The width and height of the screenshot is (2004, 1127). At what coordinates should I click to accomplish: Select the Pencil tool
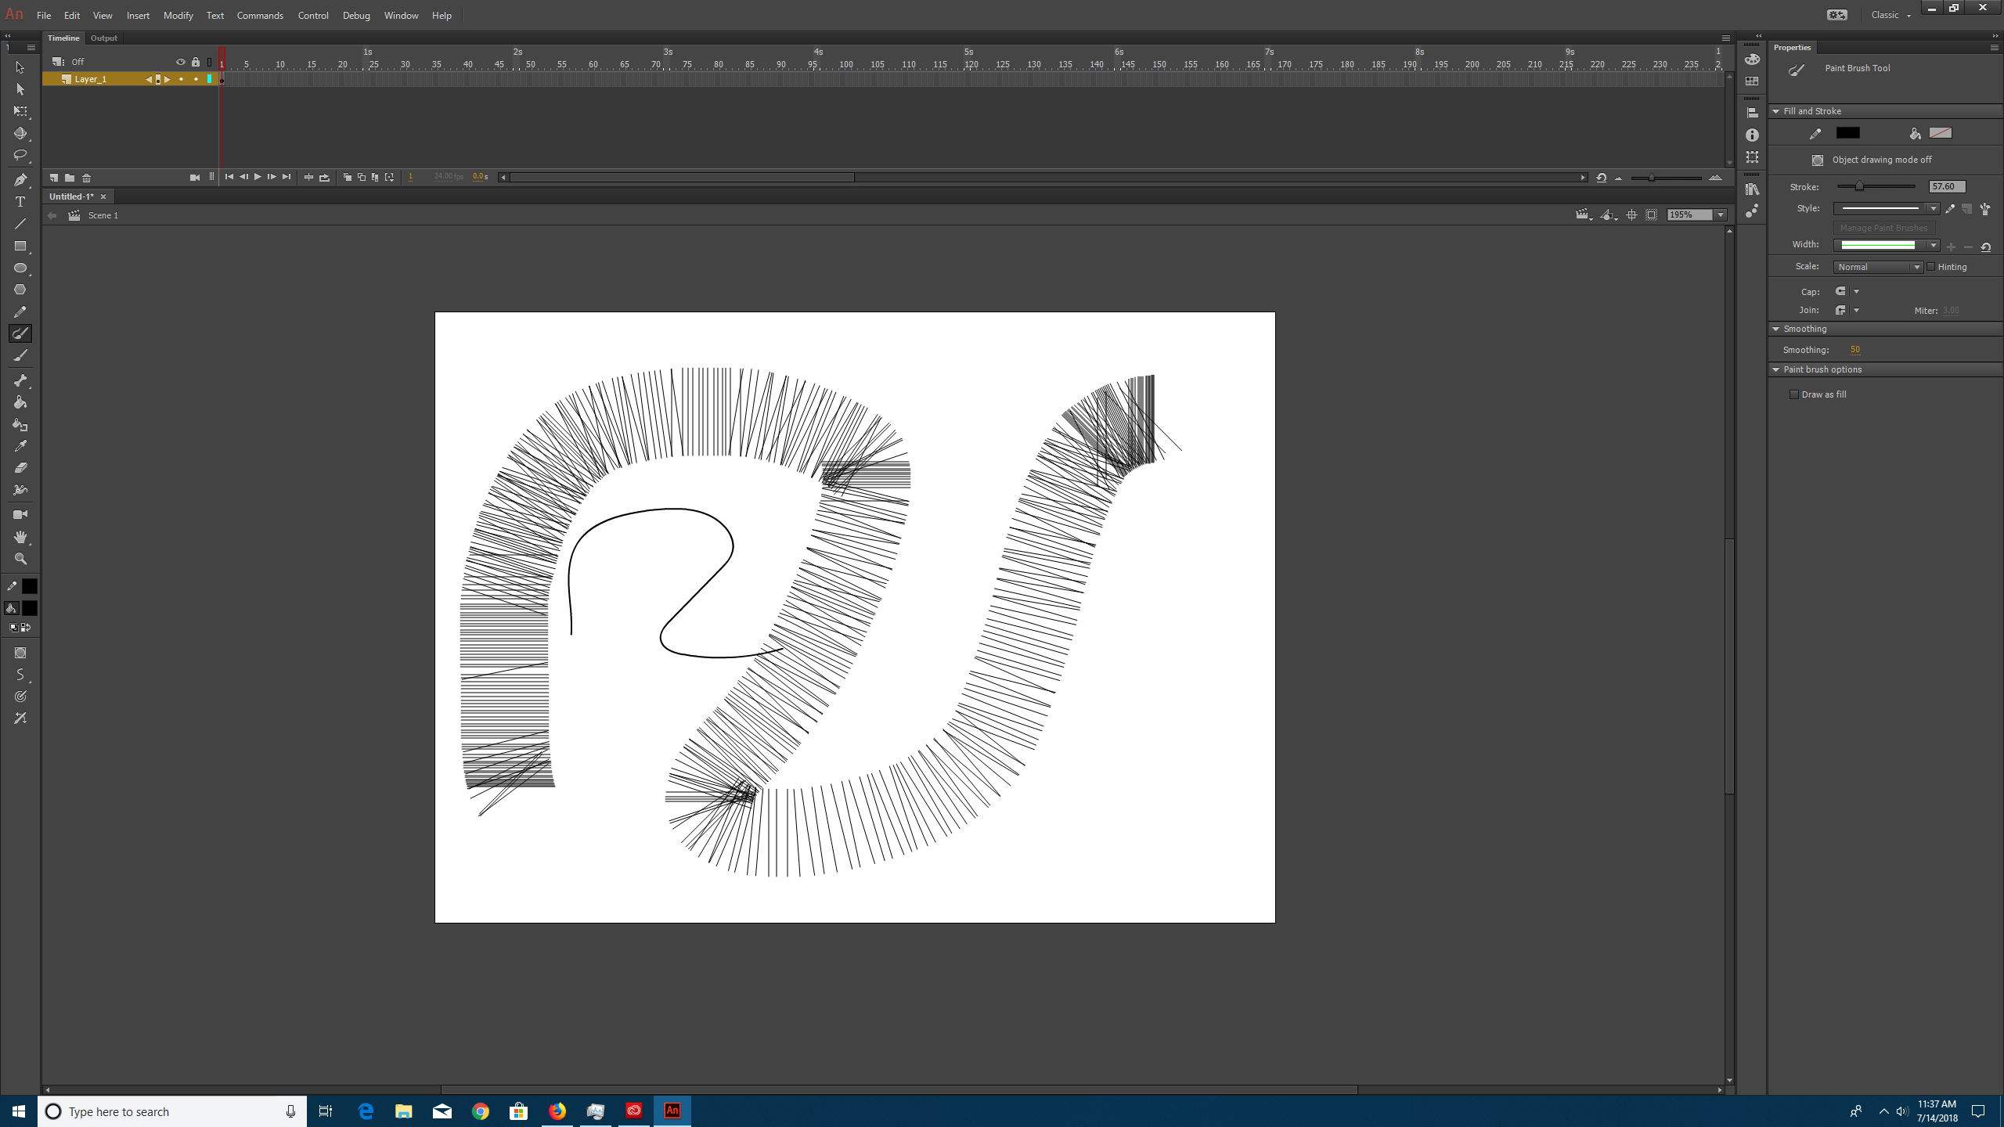pyautogui.click(x=20, y=311)
